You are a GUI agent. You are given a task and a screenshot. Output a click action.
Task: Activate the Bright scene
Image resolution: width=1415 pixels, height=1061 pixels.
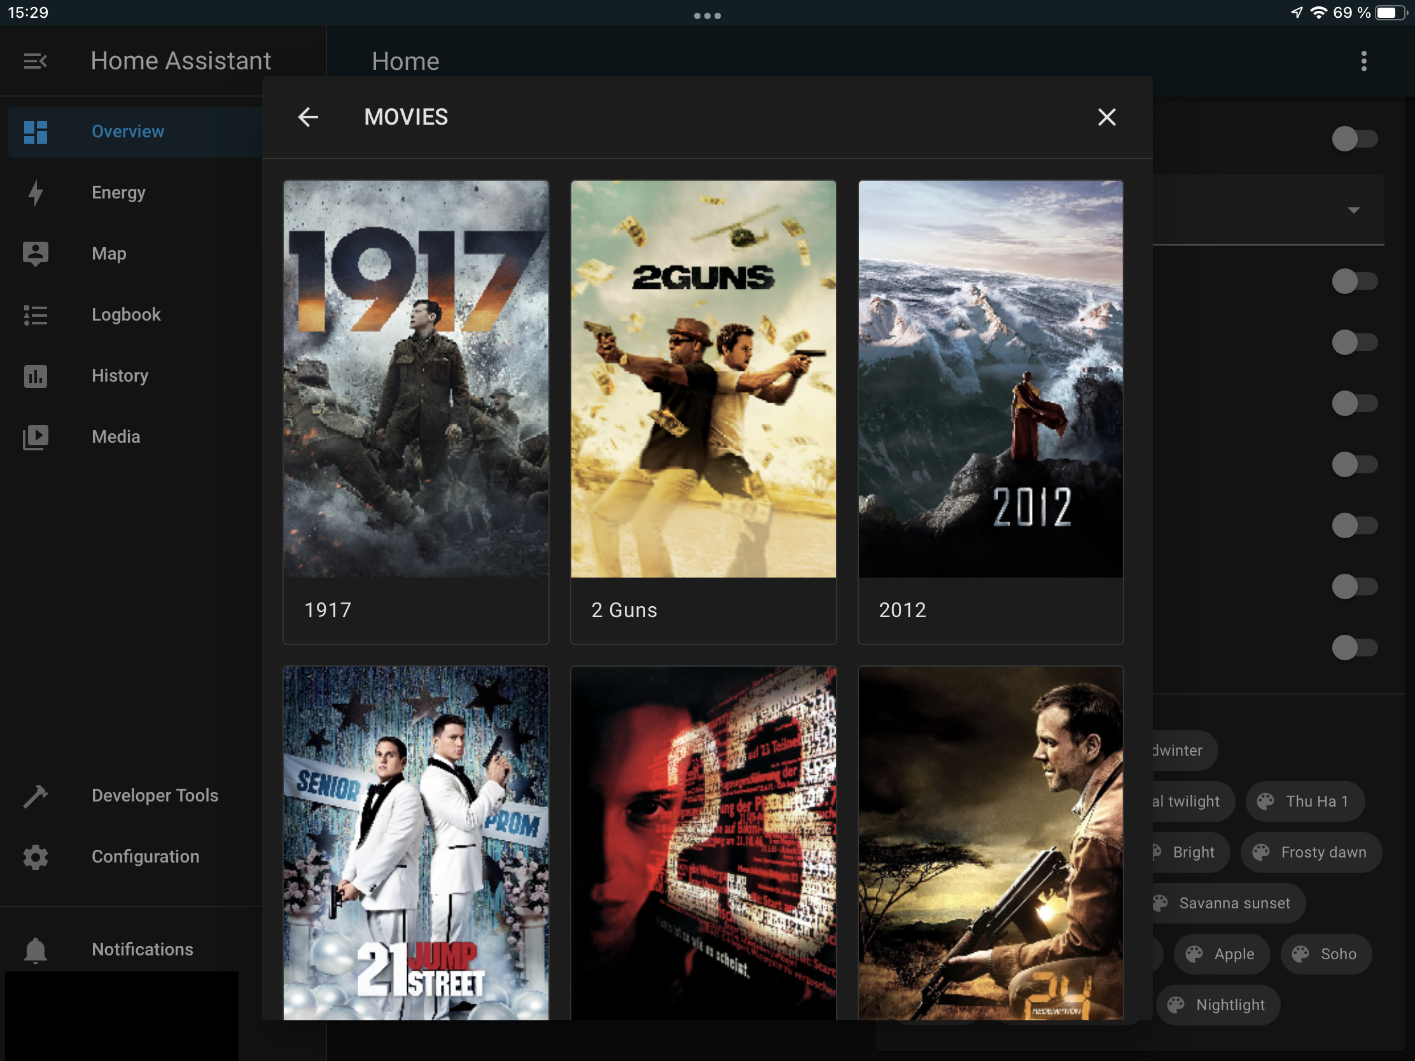click(1190, 852)
